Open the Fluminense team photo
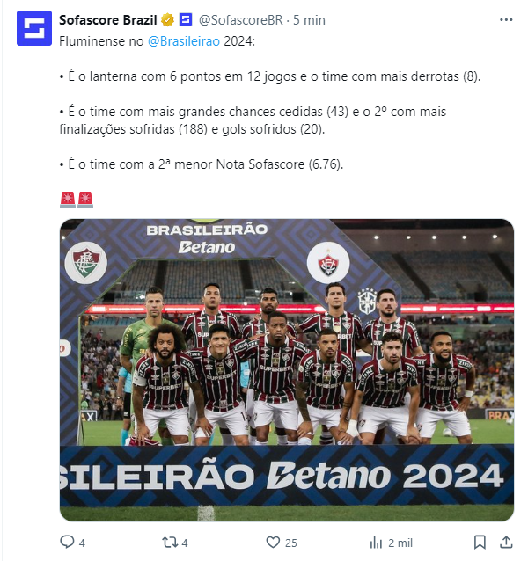This screenshot has width=528, height=561. (x=287, y=370)
